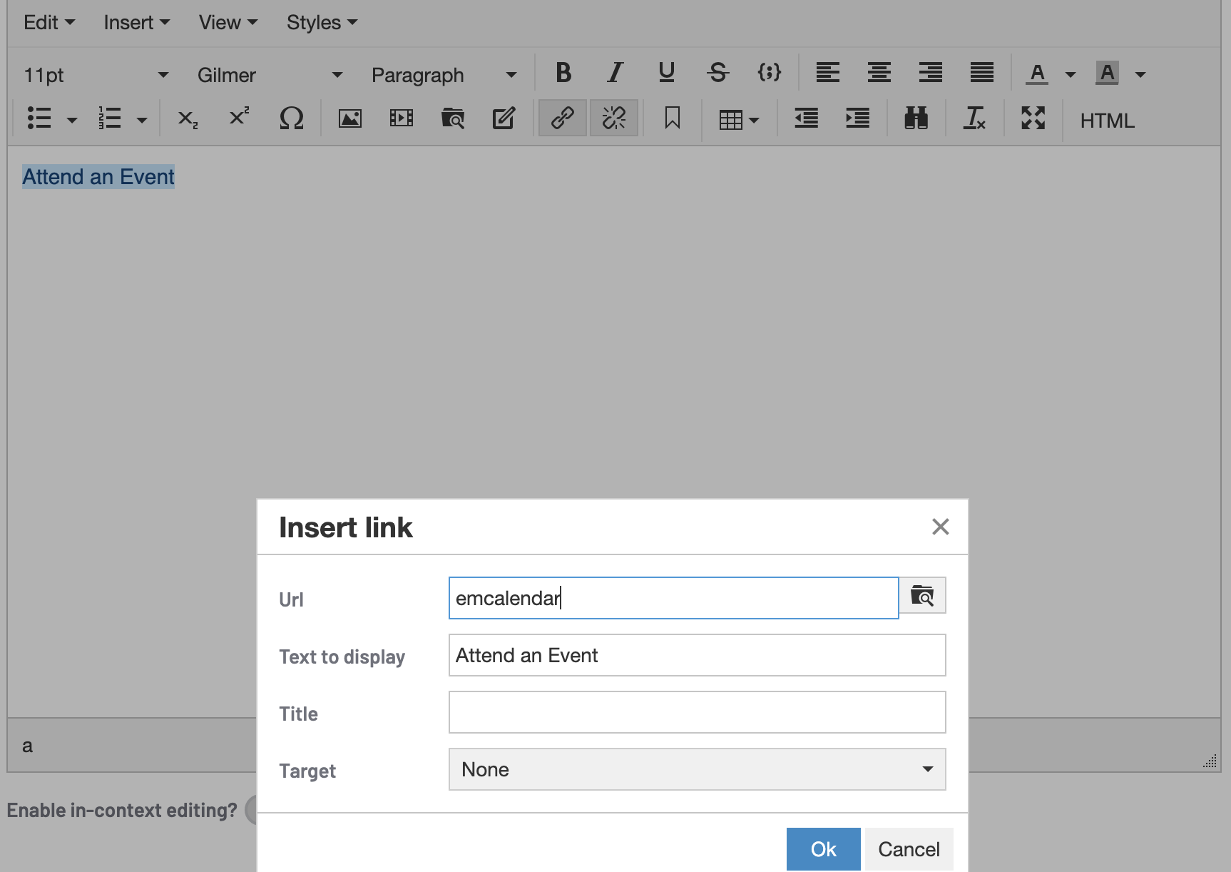Open the Styles menu
This screenshot has height=872, width=1231.
click(322, 23)
